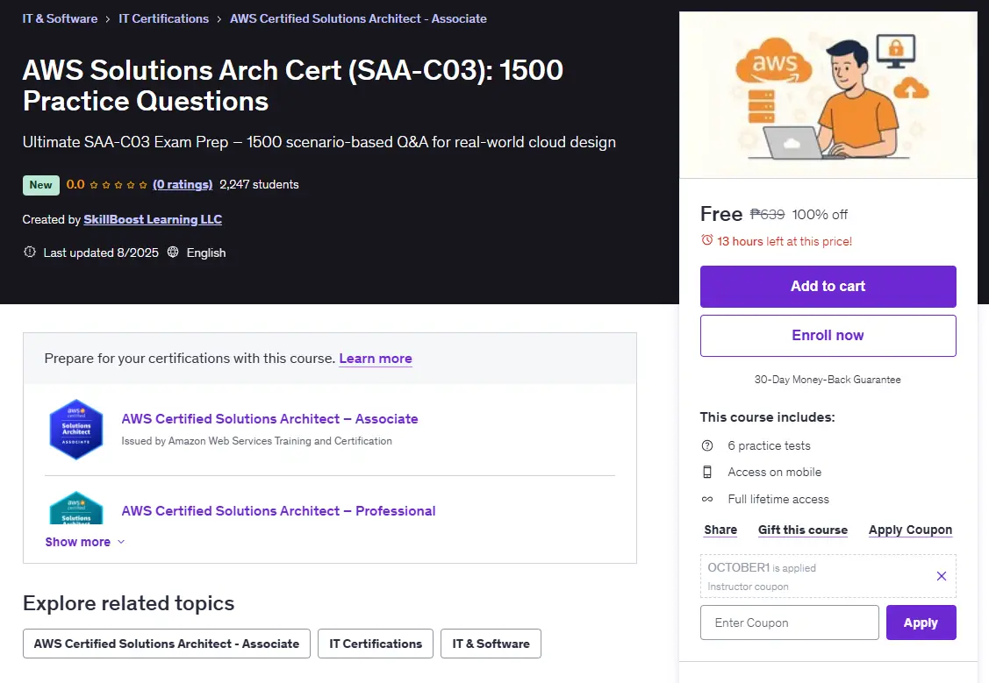
Task: Click the course preview illustration thumbnail
Action: coord(828,96)
